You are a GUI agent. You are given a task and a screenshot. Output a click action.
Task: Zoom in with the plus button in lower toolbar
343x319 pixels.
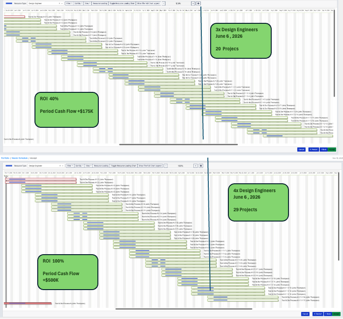coord(195,166)
